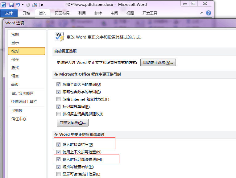Open 自定义功能区 options category

[x=27, y=93]
